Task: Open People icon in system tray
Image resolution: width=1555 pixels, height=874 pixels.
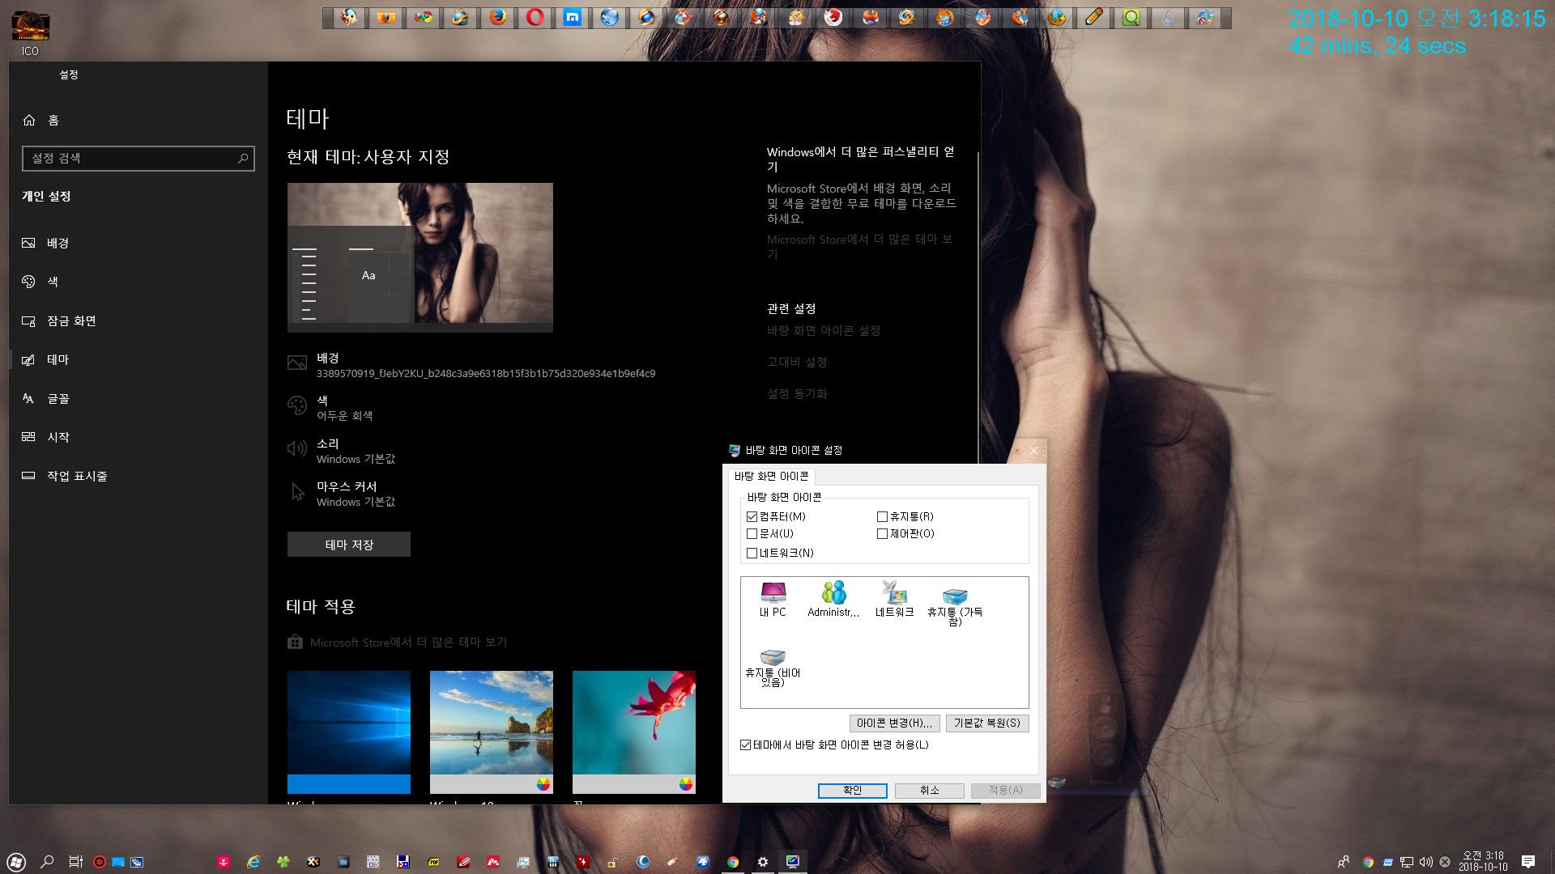Action: point(1344,862)
